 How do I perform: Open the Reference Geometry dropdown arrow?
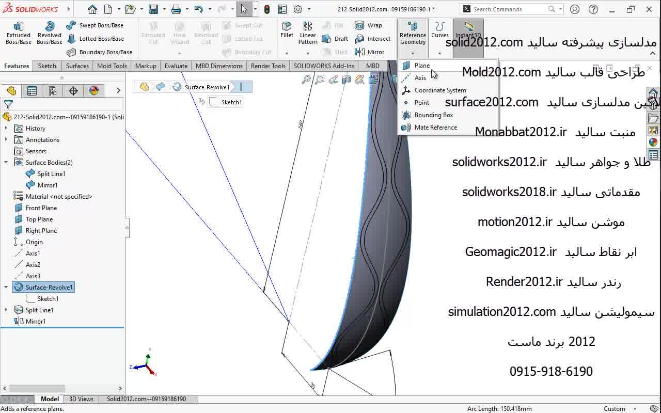pyautogui.click(x=413, y=53)
